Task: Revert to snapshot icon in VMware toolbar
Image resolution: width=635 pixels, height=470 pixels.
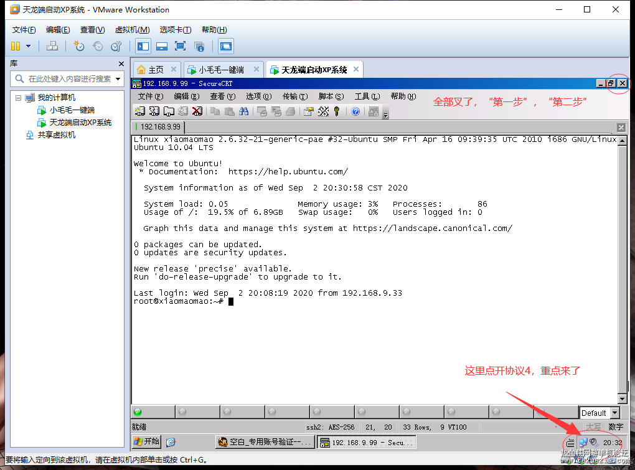Action: 98,46
